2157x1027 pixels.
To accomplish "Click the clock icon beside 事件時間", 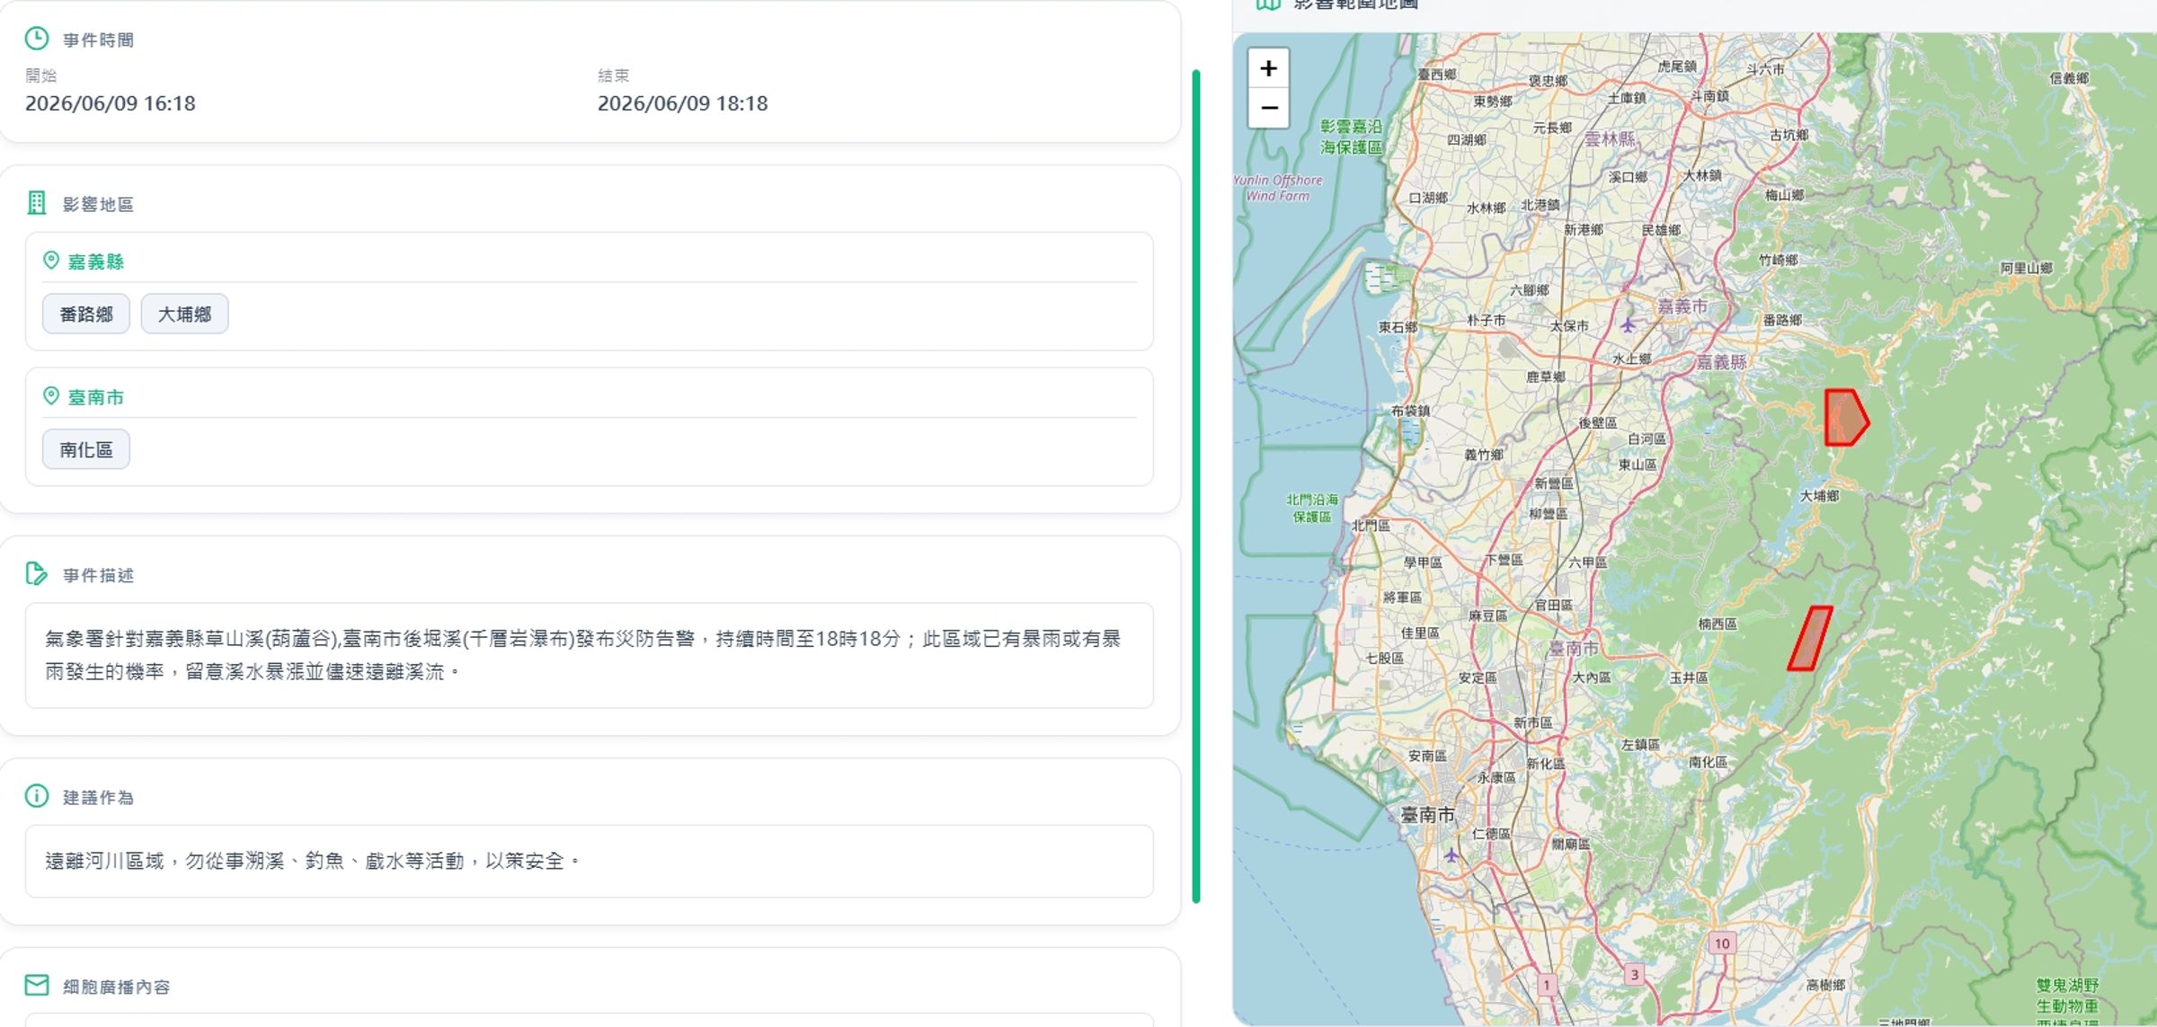I will click(x=37, y=39).
